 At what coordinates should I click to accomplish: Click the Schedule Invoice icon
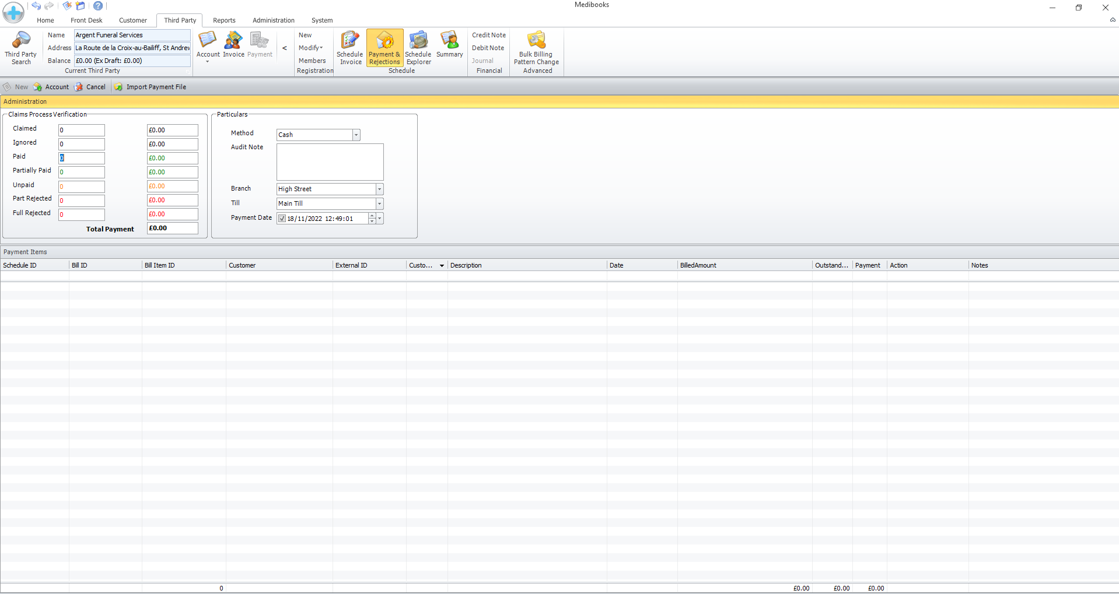point(350,47)
